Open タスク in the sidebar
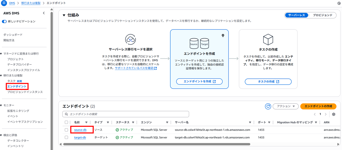This screenshot has height=150, width=342. coord(11,81)
